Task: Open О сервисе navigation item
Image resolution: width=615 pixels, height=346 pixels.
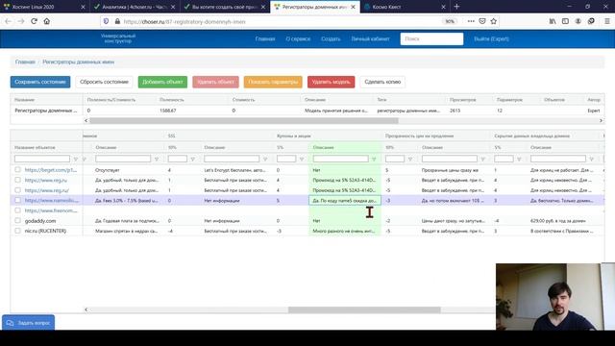Action: pos(298,38)
